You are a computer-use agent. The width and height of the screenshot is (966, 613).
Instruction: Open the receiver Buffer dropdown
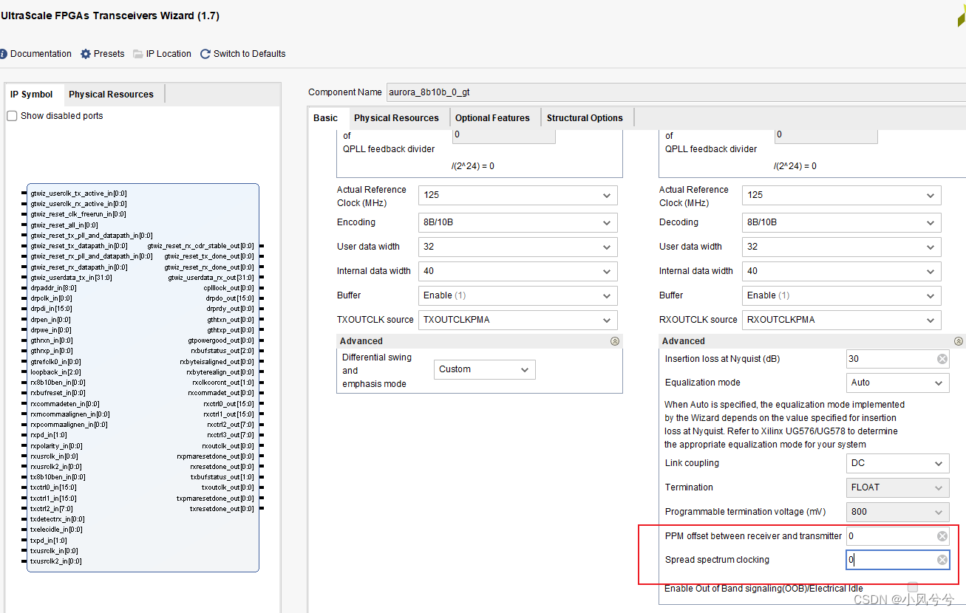tap(842, 295)
